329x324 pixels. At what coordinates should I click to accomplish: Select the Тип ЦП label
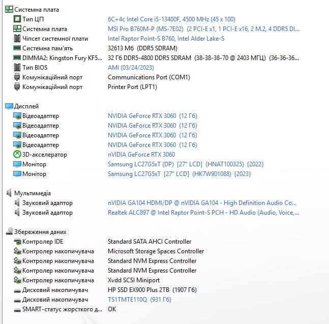[33, 19]
